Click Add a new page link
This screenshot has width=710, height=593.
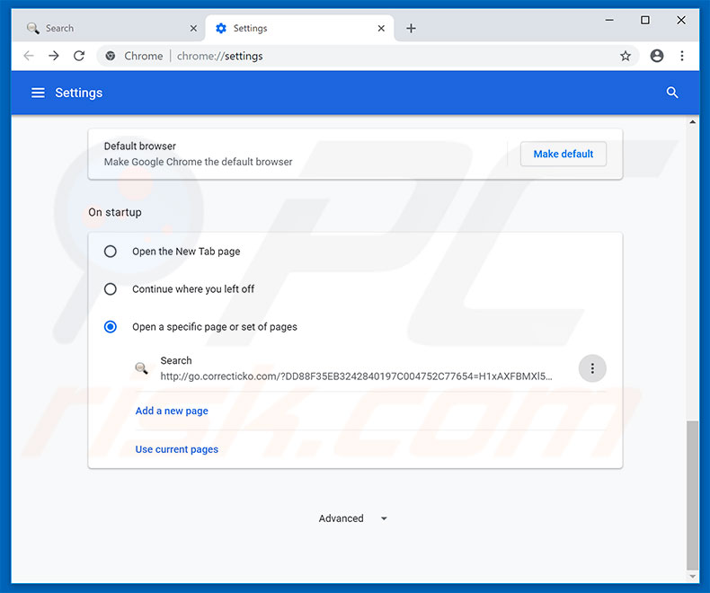pyautogui.click(x=172, y=411)
